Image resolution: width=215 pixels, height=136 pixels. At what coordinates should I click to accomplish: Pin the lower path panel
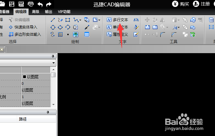48,112
